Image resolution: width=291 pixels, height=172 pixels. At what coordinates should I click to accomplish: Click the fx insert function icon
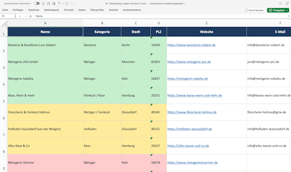pyautogui.click(x=30, y=16)
